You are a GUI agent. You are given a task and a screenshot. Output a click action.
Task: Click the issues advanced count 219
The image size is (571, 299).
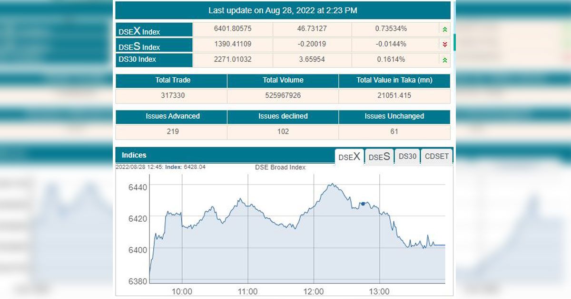click(x=173, y=131)
